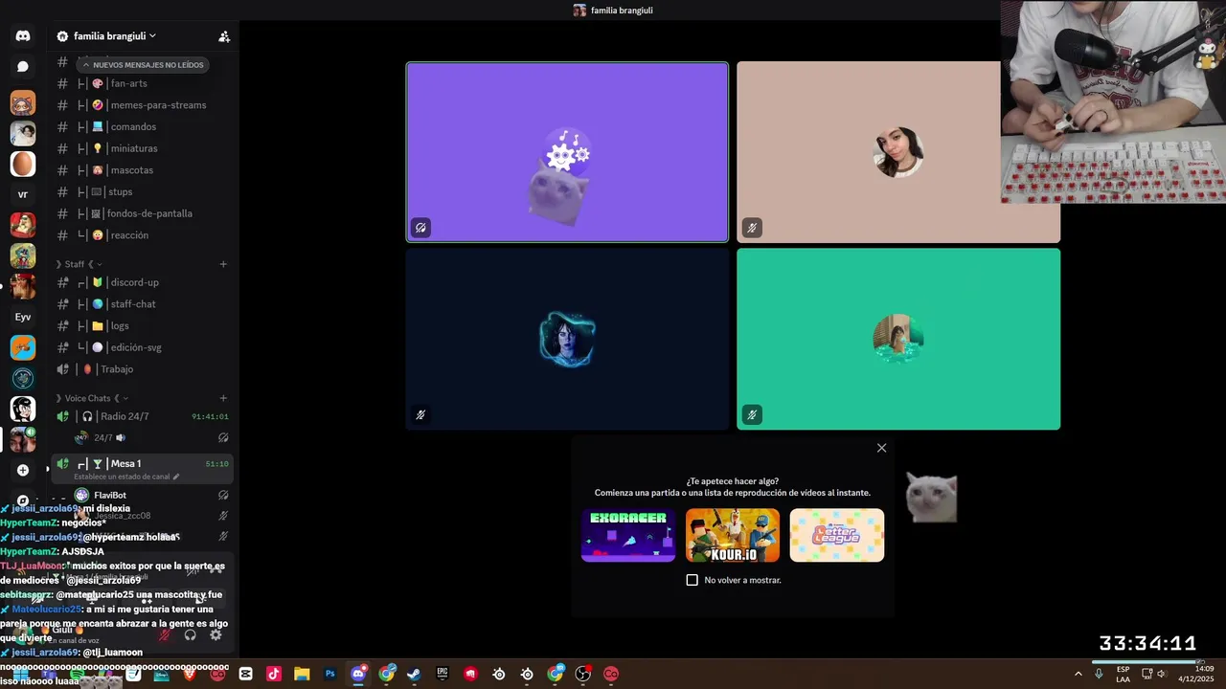1226x689 pixels.
Task: Open staff-chat channel
Action: [x=142, y=304]
